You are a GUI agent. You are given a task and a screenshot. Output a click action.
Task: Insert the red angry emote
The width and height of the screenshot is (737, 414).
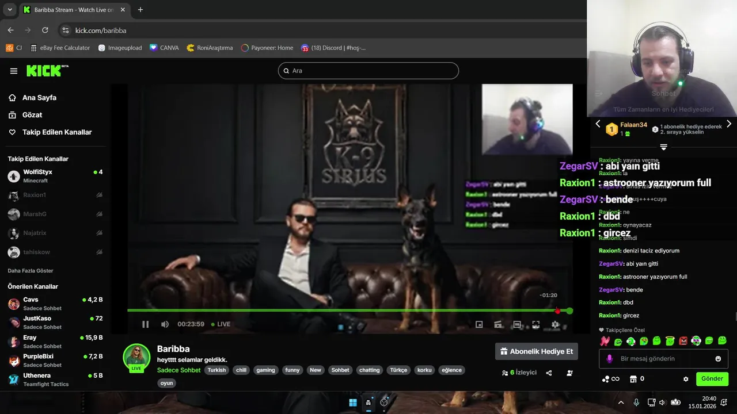pyautogui.click(x=683, y=341)
